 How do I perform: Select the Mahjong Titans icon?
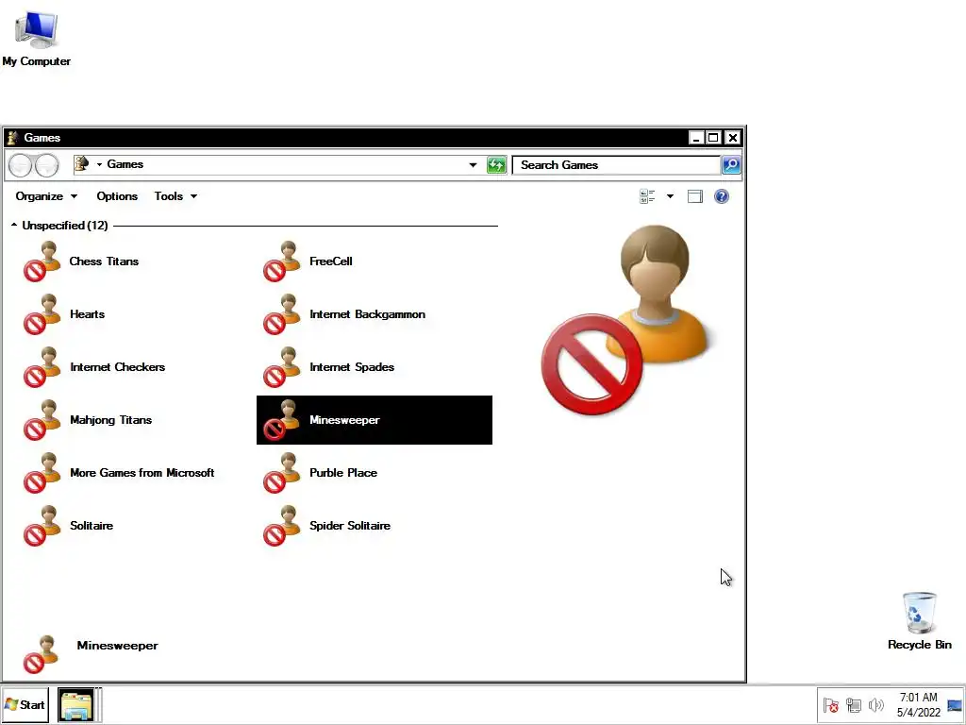(42, 420)
